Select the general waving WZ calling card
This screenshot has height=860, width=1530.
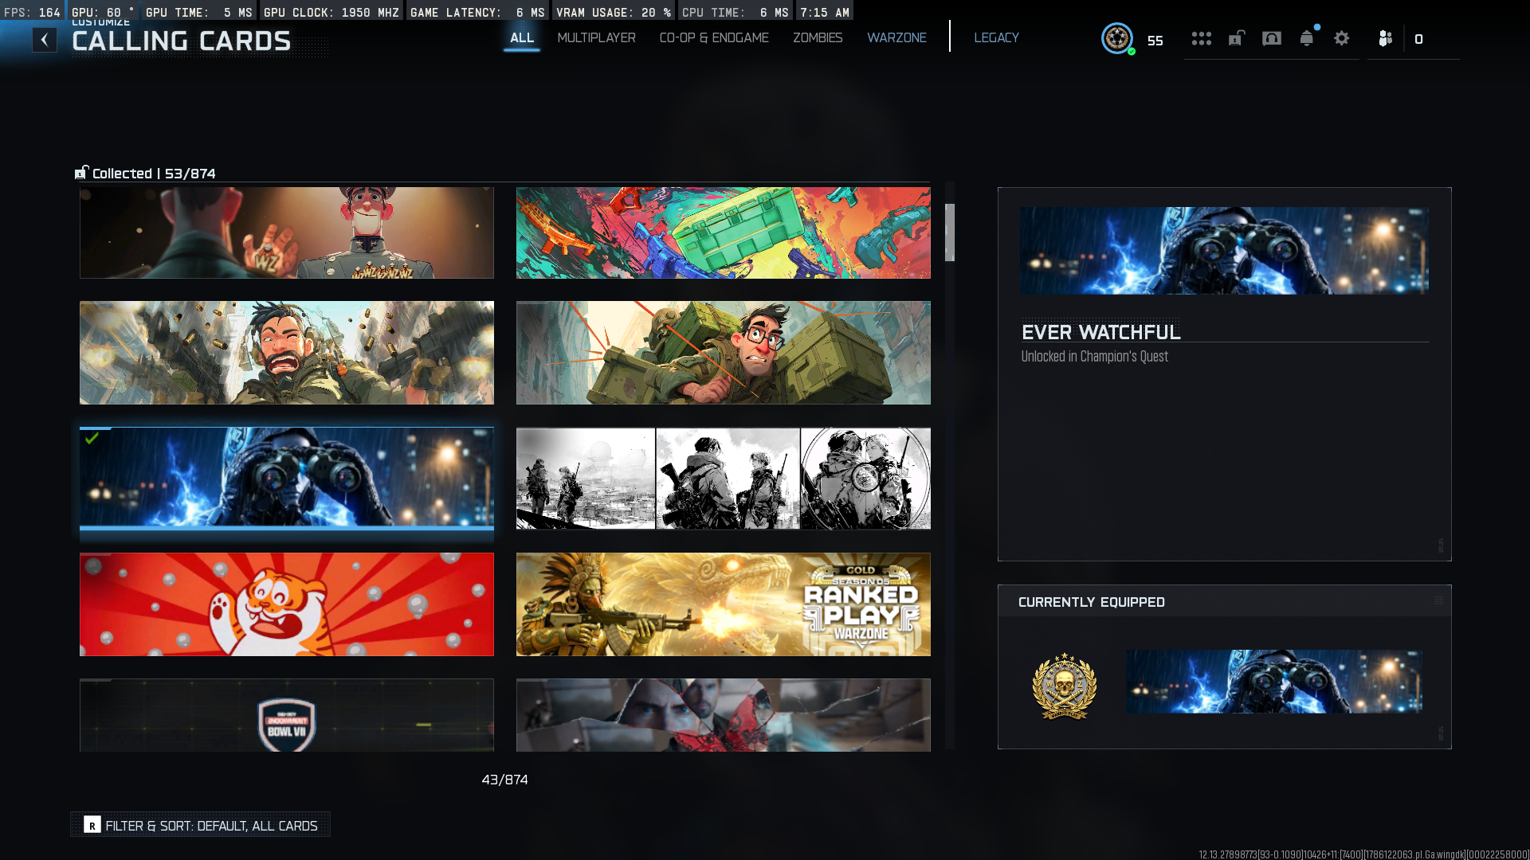pyautogui.click(x=287, y=233)
